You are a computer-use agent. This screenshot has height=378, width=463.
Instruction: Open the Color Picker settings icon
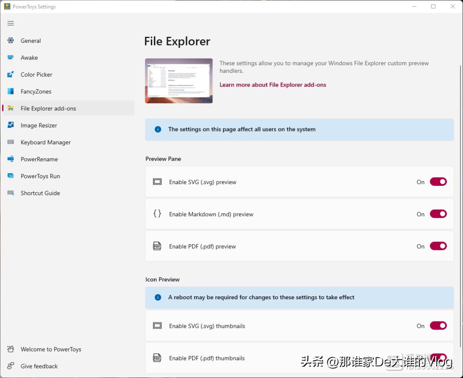[10, 74]
